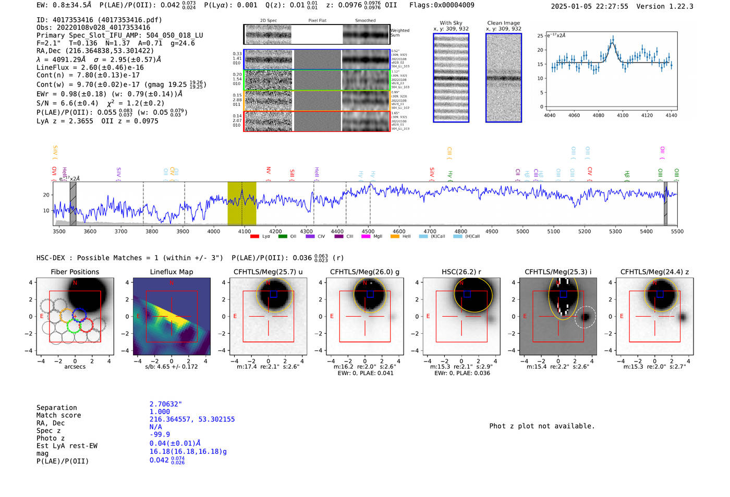Image resolution: width=730 pixels, height=497 pixels.
Task: Click the magenta MgII legend swatch
Action: pos(366,236)
